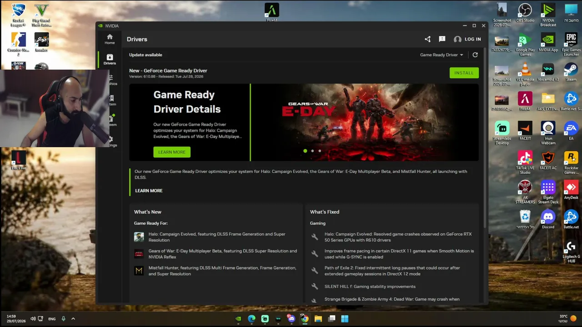Open Rockstar Games desktop icon
This screenshot has height=327, width=582.
pyautogui.click(x=571, y=163)
